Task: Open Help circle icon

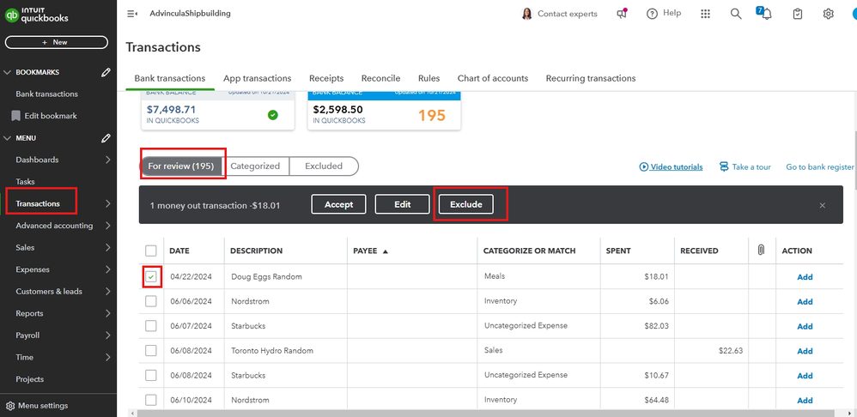Action: (x=652, y=15)
